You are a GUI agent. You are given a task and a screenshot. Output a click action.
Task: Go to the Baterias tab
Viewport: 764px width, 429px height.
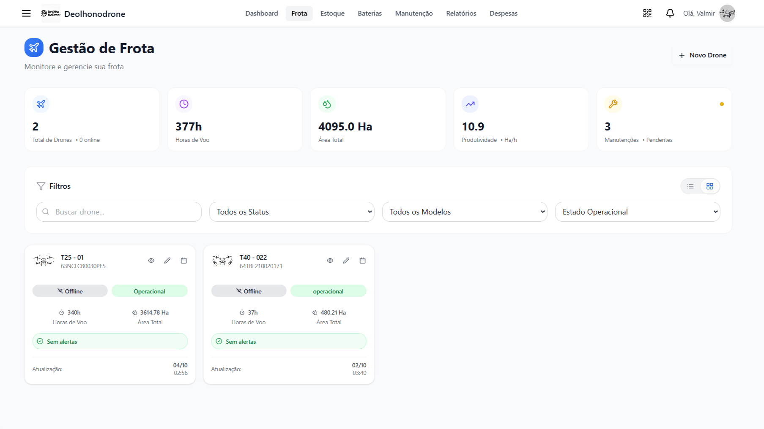[x=370, y=14]
